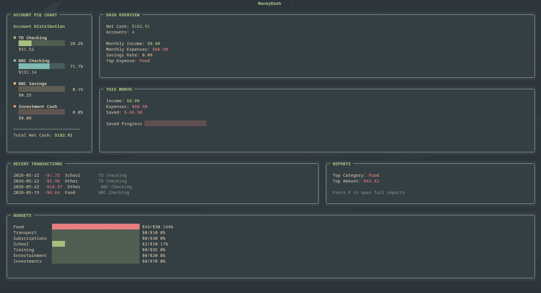Click the Food budget label
Viewport: 541px width, 293px height.
(19, 227)
